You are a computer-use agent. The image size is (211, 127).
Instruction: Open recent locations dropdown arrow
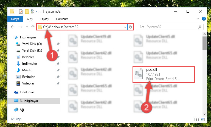(x=27, y=27)
